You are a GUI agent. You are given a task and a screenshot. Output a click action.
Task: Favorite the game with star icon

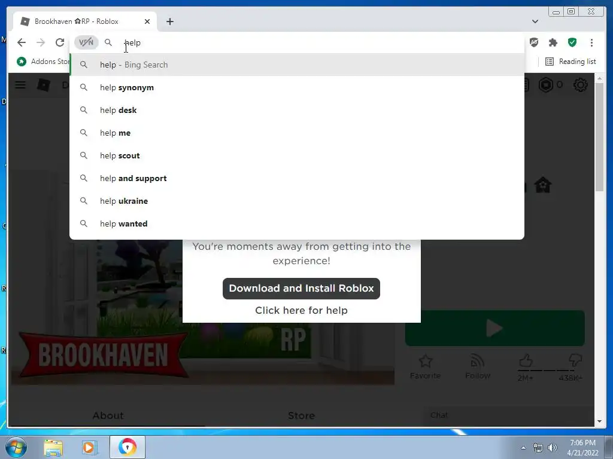click(x=426, y=366)
